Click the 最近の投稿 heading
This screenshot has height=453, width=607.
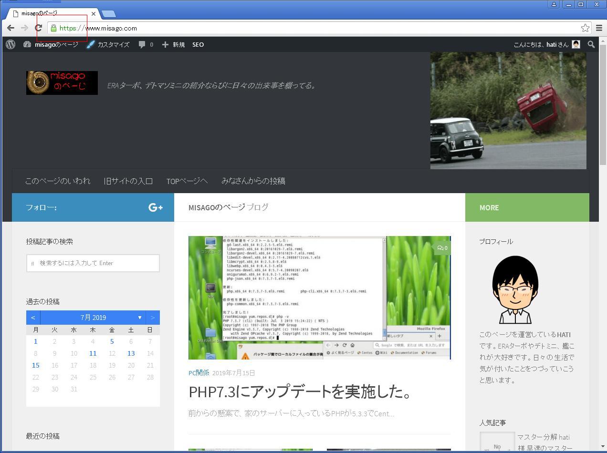(x=43, y=436)
